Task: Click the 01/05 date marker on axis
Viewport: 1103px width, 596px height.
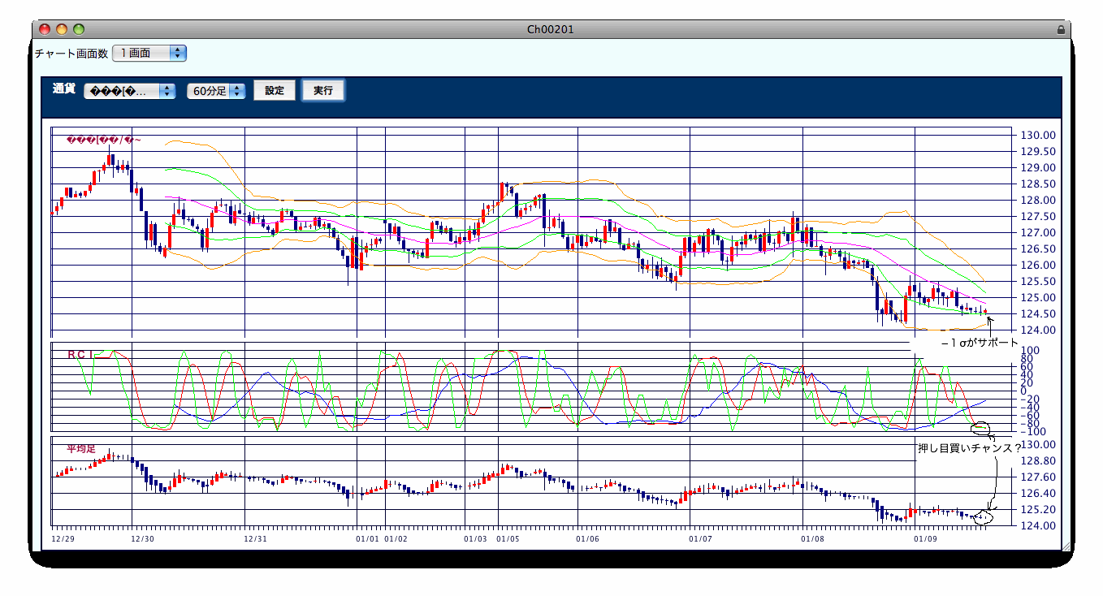Action: coord(508,538)
